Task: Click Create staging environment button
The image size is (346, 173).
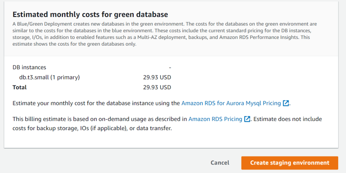Action: tap(289, 163)
